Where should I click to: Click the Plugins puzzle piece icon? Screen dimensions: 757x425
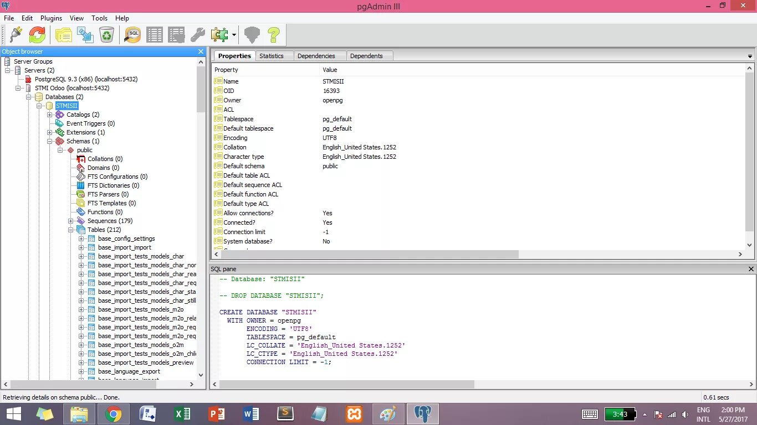219,35
